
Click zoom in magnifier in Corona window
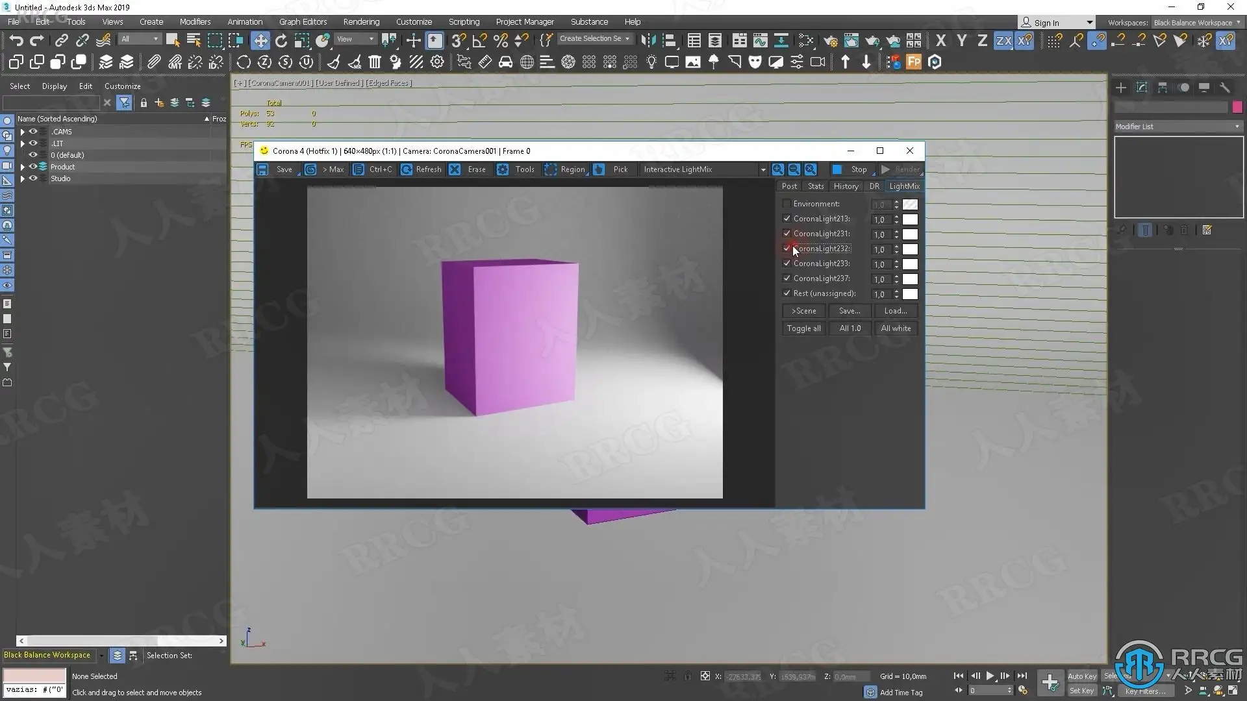click(777, 169)
